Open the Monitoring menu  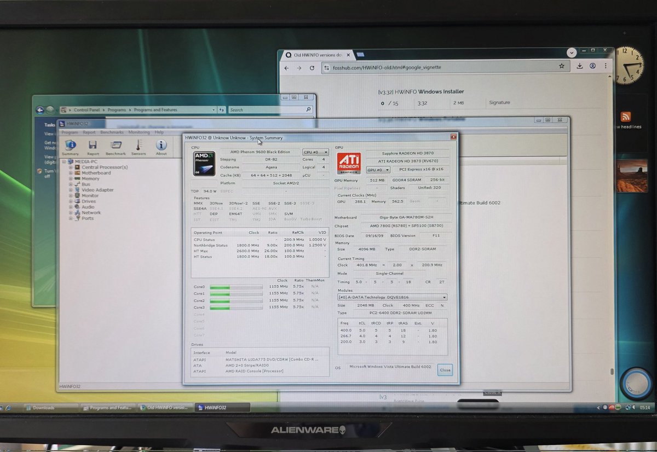point(139,132)
